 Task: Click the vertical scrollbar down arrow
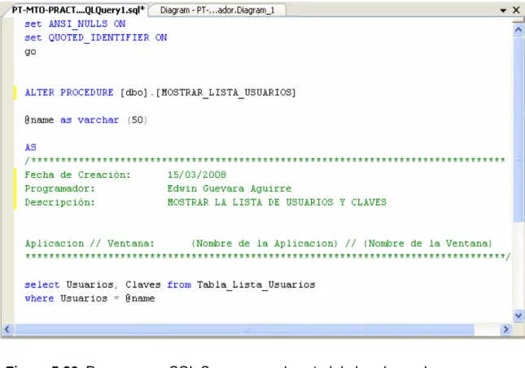point(518,315)
